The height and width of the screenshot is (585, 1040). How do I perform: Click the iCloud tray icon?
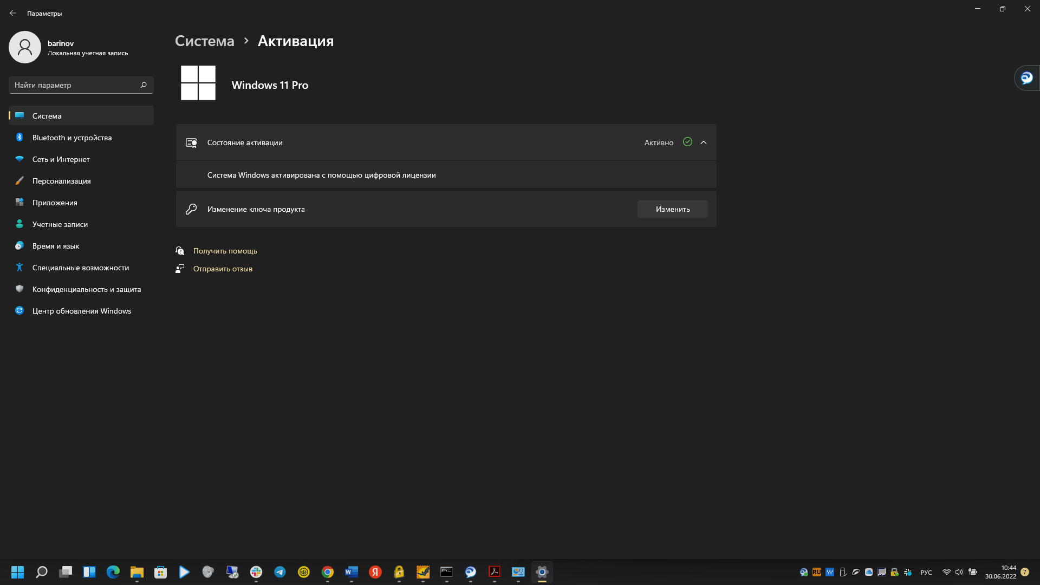(x=869, y=572)
